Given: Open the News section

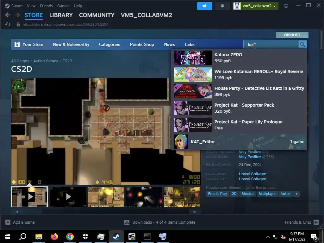Looking at the screenshot, I should 170,44.
